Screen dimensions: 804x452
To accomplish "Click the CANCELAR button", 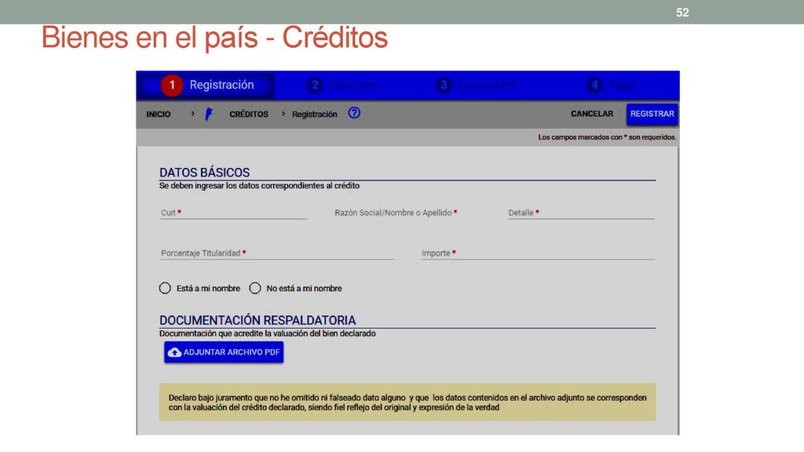I will pyautogui.click(x=592, y=114).
